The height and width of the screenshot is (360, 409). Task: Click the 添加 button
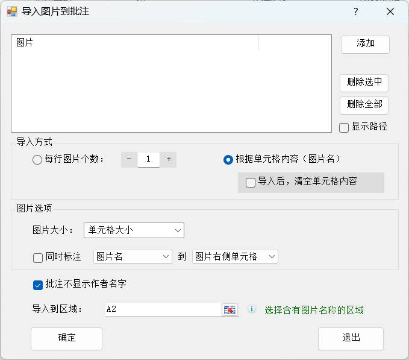tap(365, 44)
